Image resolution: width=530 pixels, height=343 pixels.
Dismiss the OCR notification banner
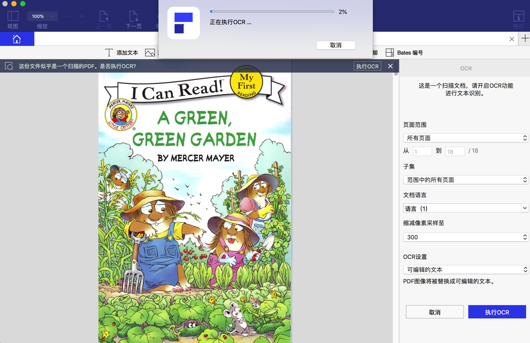[390, 66]
